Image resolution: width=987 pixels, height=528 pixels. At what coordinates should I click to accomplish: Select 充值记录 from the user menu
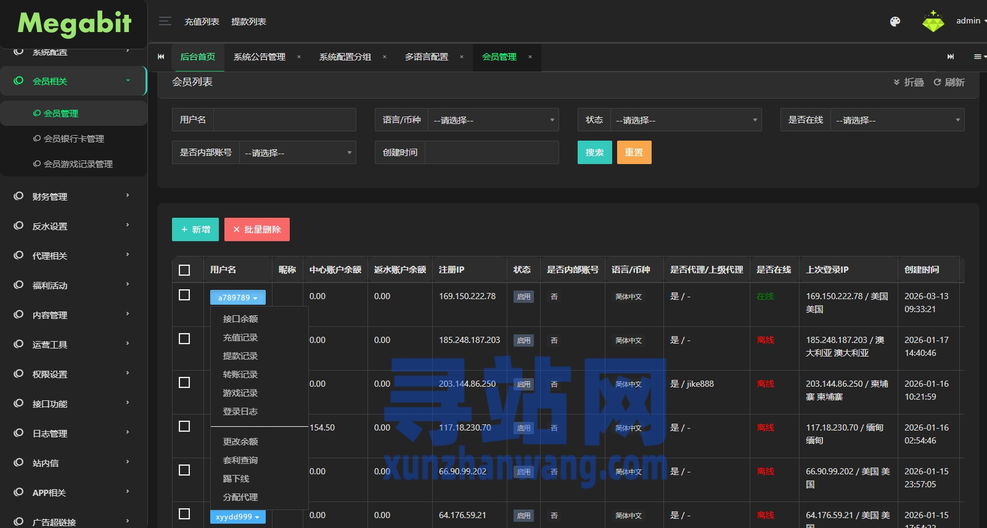240,337
